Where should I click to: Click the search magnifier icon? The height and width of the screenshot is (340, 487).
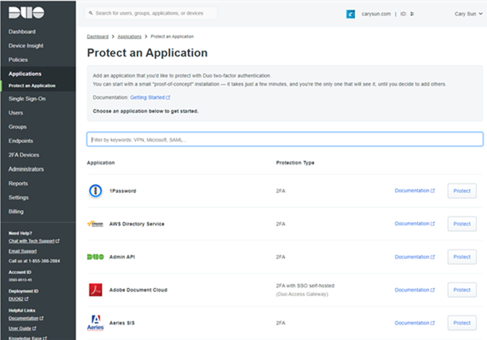(x=91, y=13)
